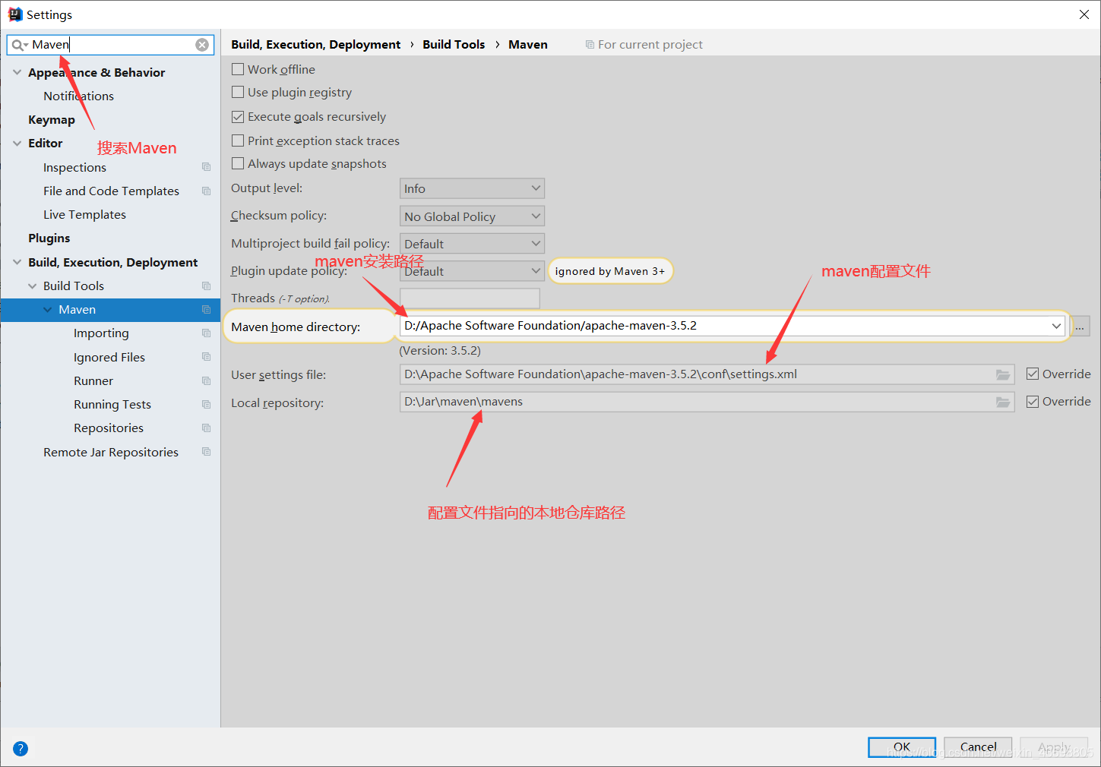
Task: Click project-level icon beside Remote Jar Repositories
Action: pyautogui.click(x=206, y=452)
